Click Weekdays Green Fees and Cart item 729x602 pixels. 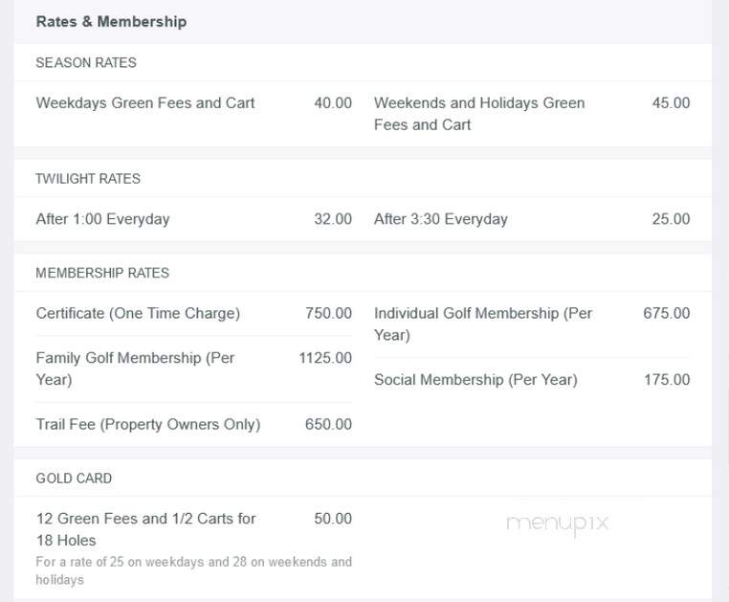(x=145, y=102)
